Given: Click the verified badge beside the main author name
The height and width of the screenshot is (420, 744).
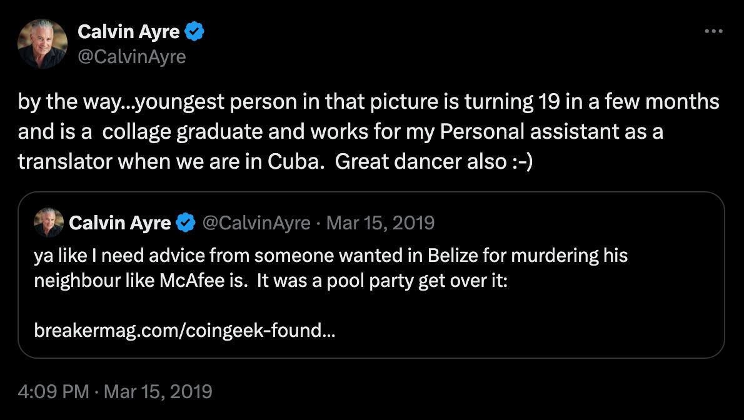Looking at the screenshot, I should [196, 31].
